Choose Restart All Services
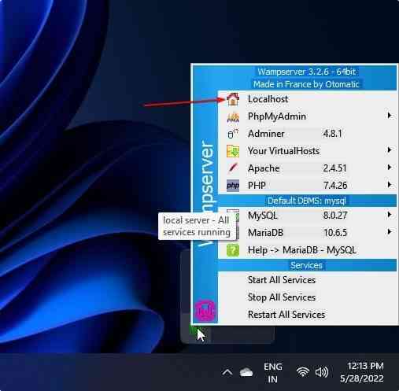 307,315
